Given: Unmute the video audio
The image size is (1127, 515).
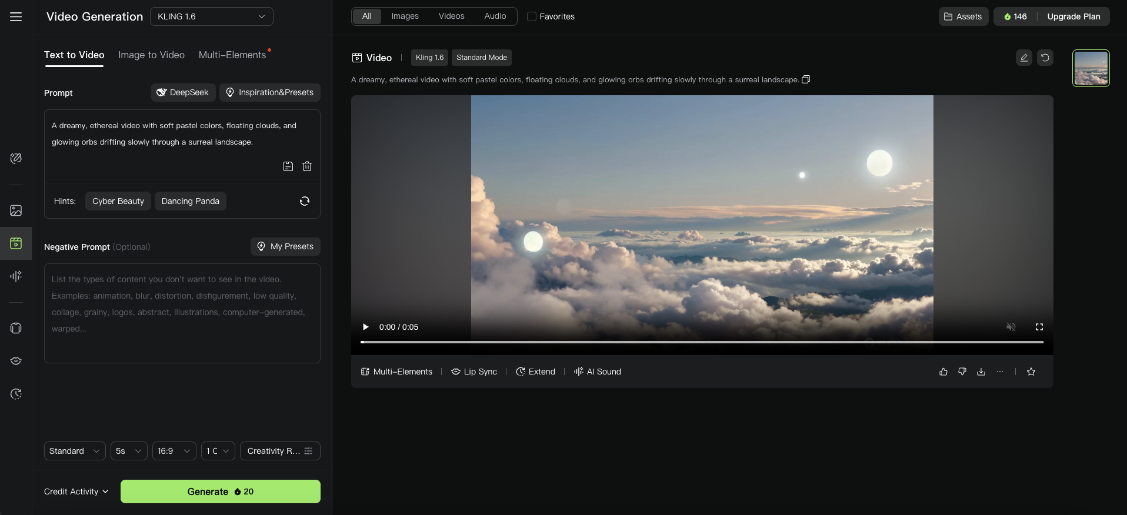Looking at the screenshot, I should pos(1011,327).
